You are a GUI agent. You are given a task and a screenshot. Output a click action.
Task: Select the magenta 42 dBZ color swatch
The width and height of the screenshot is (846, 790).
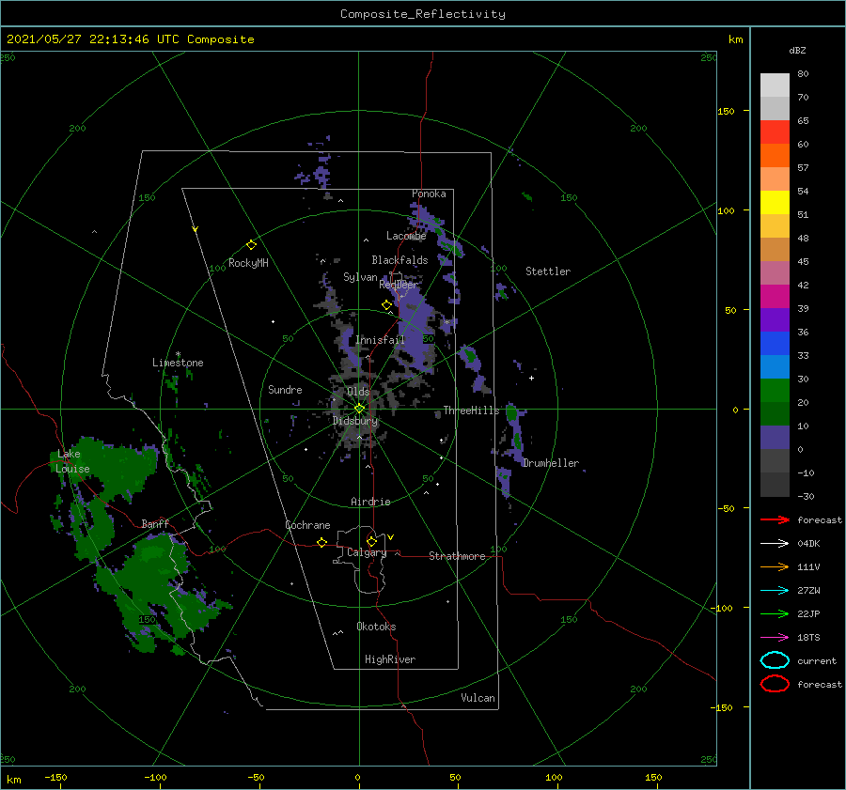click(775, 297)
